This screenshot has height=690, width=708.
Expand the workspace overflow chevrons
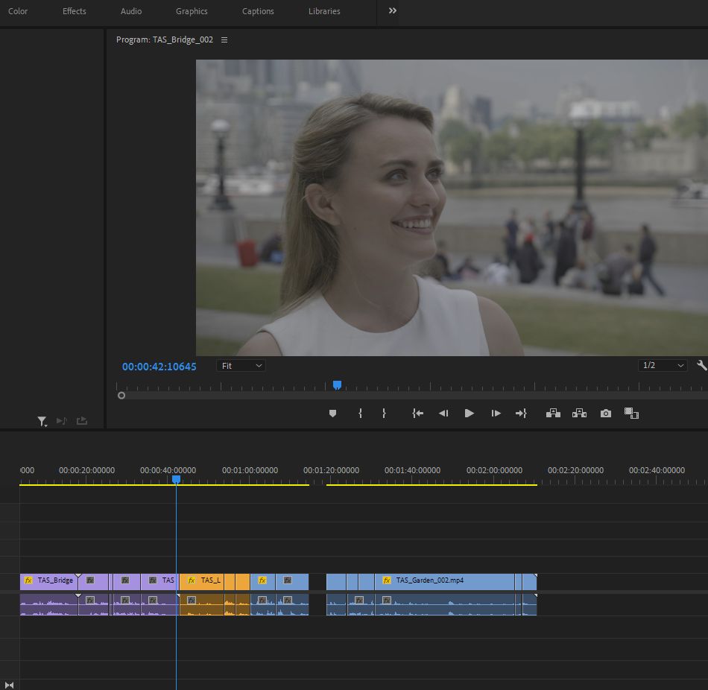tap(392, 11)
